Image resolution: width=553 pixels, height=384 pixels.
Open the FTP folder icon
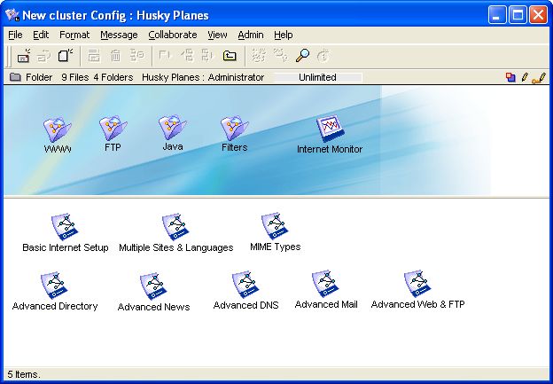click(113, 129)
